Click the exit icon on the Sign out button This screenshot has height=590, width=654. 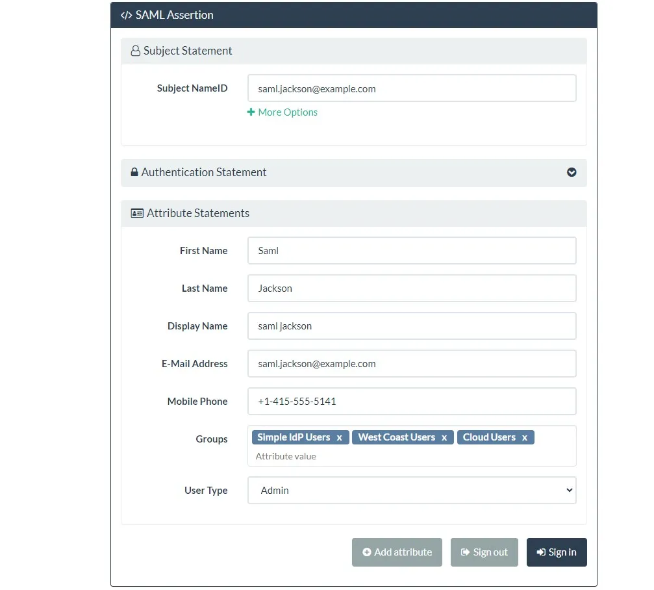(x=466, y=552)
